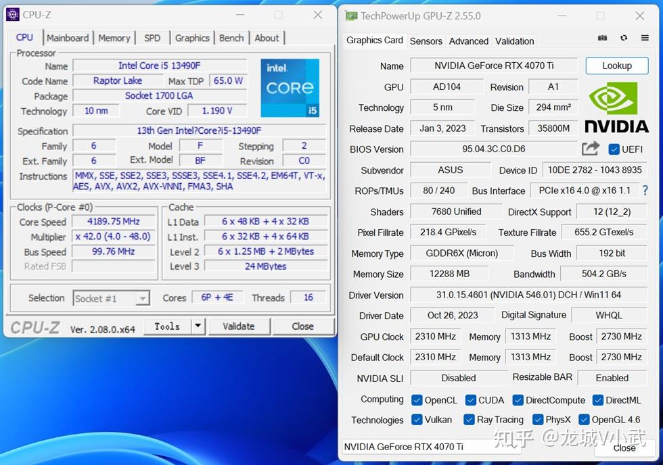Open the SPD tab
This screenshot has height=465, width=663.
[x=152, y=38]
